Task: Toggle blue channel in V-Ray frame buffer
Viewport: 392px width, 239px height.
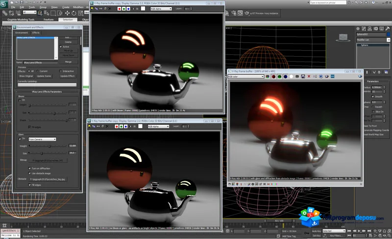Action: tap(286, 76)
